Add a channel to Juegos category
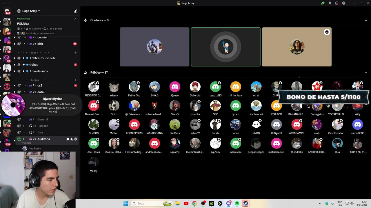Viewport: 371px width, 208px height. tap(75, 80)
